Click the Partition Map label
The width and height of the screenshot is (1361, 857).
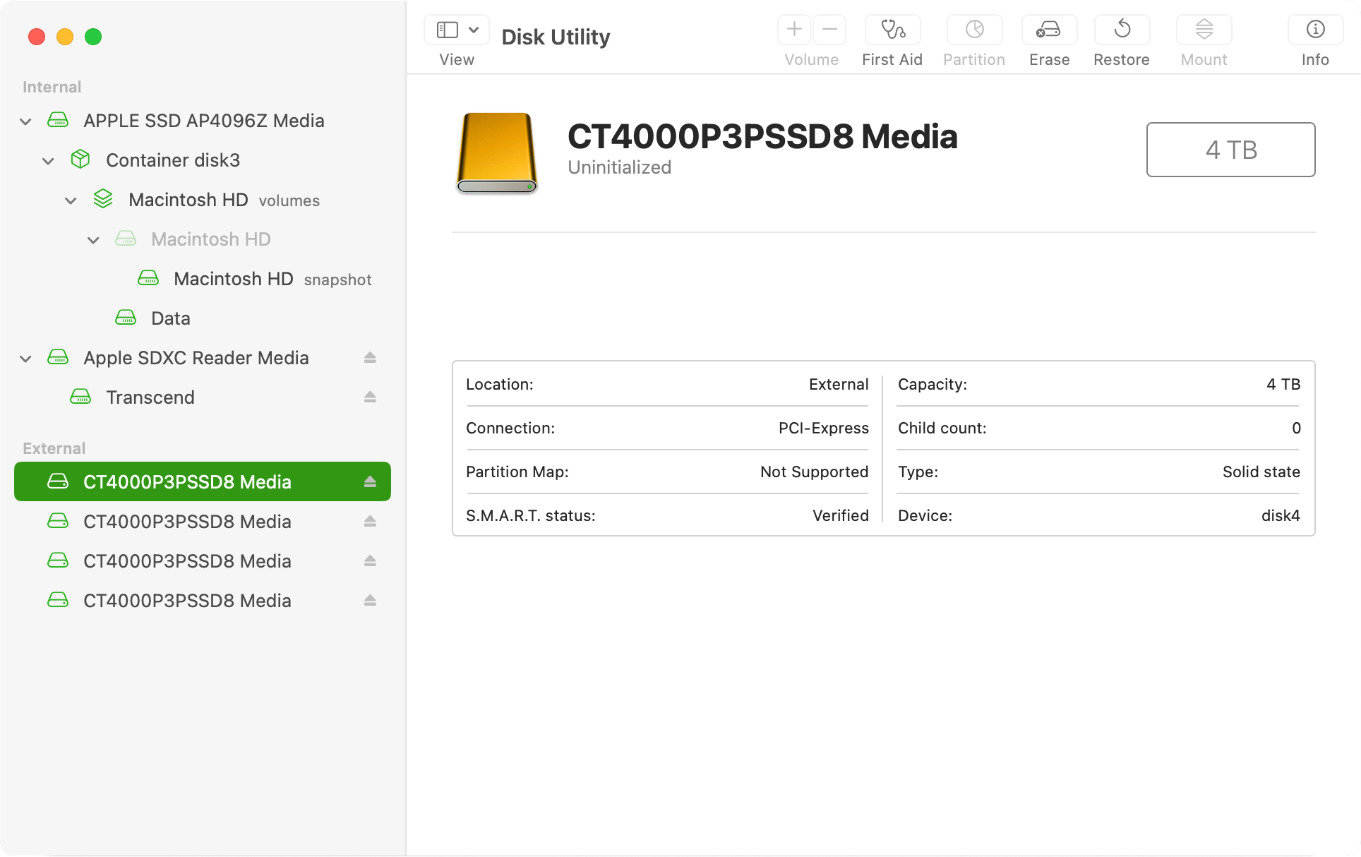tap(517, 472)
